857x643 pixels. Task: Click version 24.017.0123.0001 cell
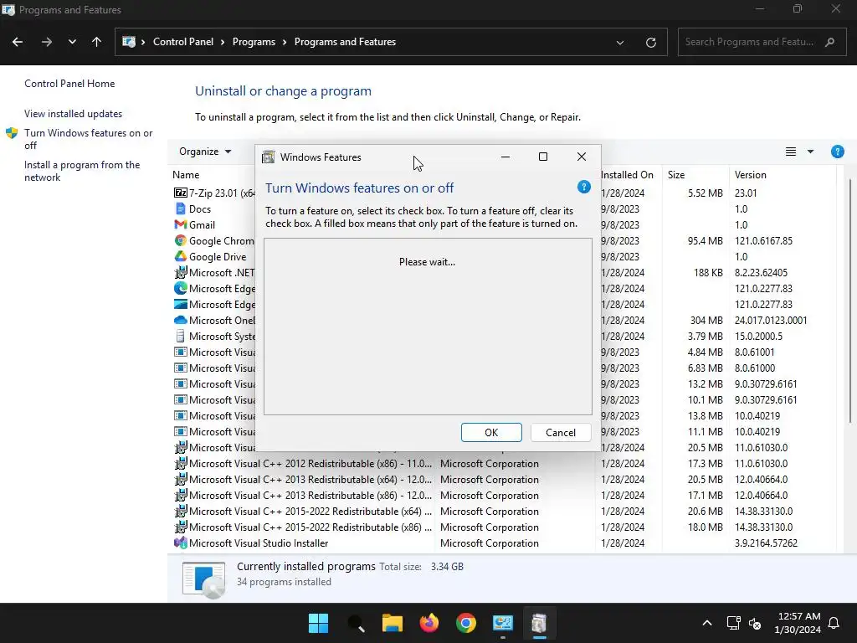tap(771, 321)
